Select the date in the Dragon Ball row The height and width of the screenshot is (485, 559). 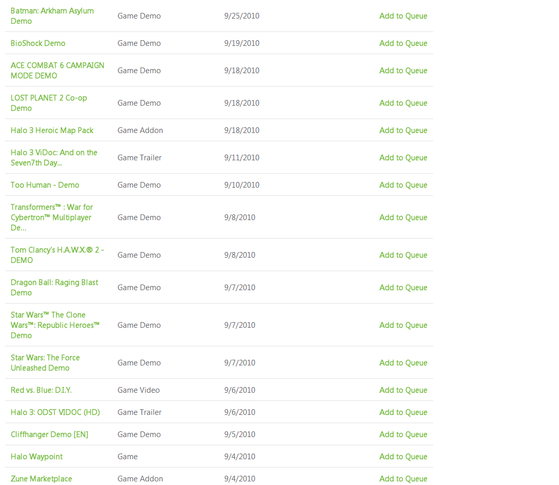(x=240, y=288)
